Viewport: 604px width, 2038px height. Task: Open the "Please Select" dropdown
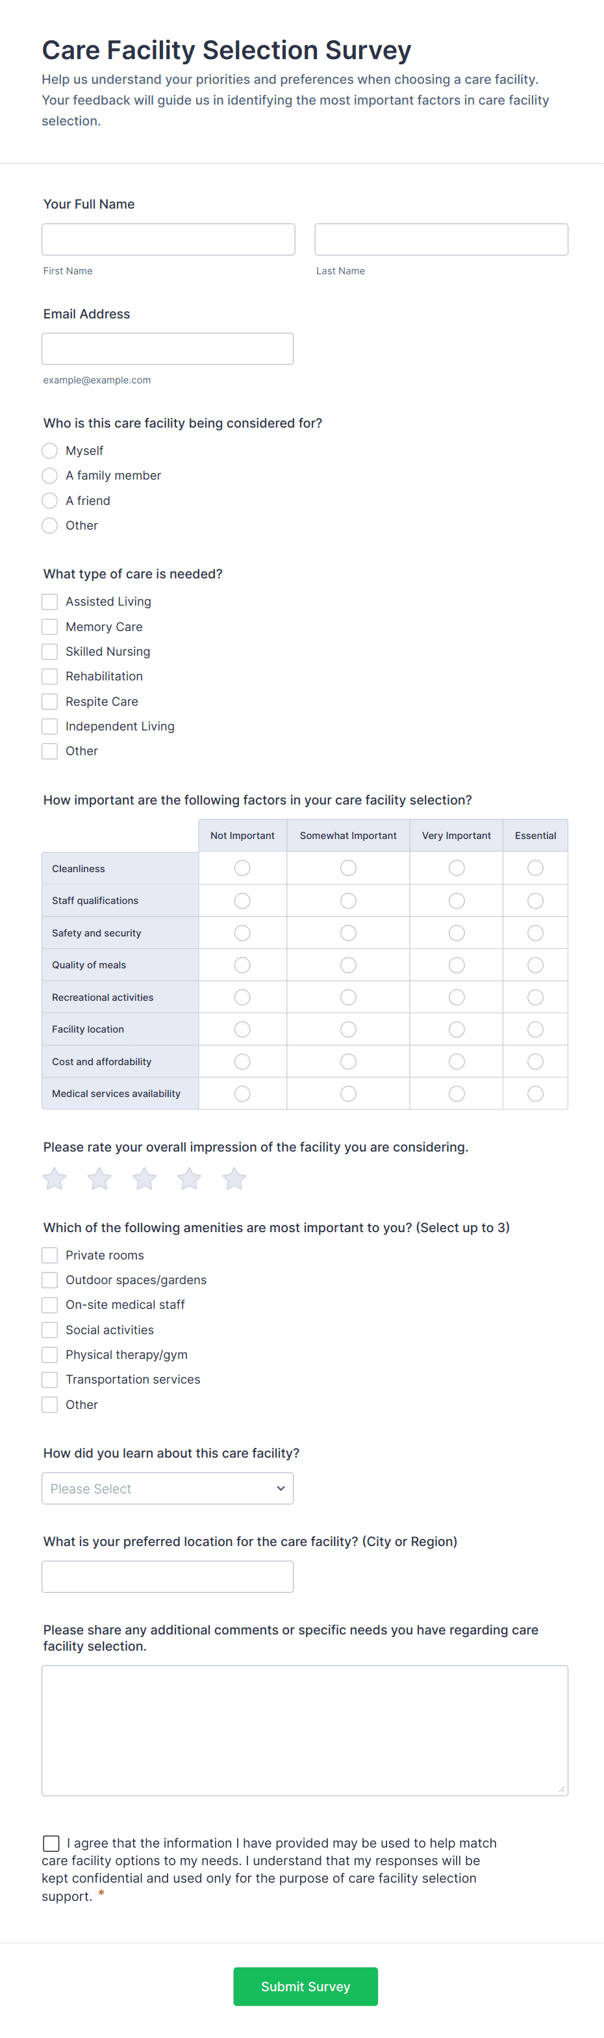(x=168, y=1488)
